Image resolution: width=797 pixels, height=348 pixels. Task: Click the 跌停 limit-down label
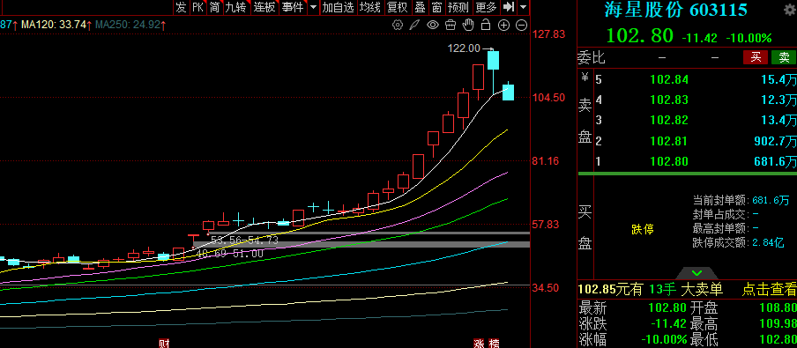pos(643,230)
